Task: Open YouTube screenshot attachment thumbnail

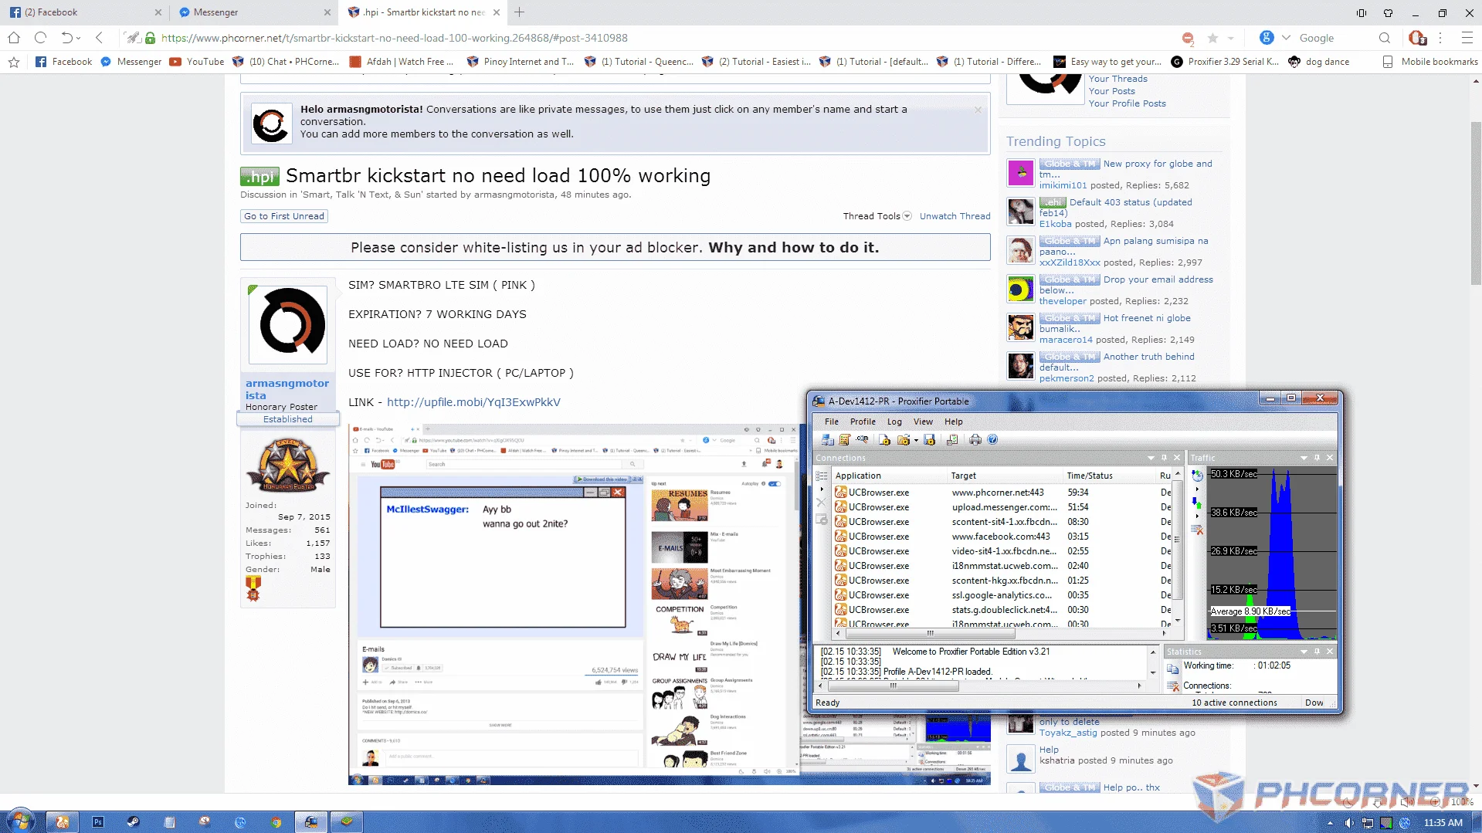Action: (574, 604)
